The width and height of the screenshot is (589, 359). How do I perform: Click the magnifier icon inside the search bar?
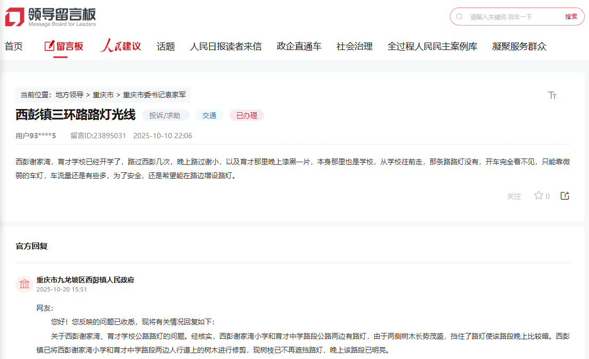click(x=460, y=16)
